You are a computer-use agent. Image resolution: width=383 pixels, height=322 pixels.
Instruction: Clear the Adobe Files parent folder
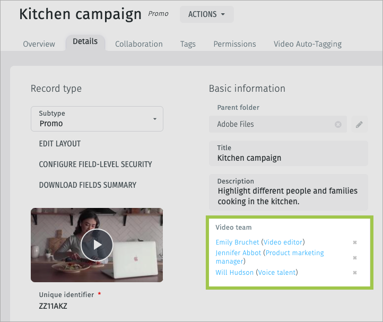coord(338,125)
